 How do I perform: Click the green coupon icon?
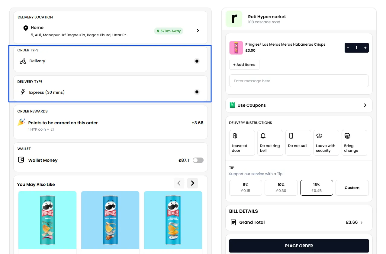coord(232,105)
